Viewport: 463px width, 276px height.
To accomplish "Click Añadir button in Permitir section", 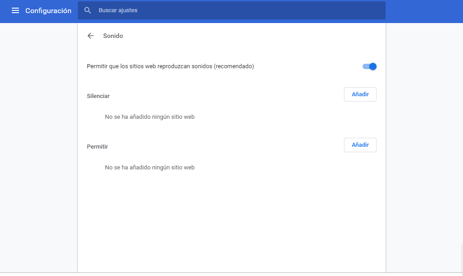I will click(360, 145).
